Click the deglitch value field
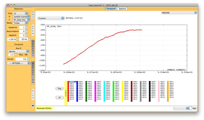 pyautogui.click(x=22, y=35)
